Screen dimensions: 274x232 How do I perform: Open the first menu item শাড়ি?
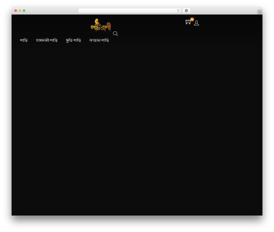(x=24, y=40)
